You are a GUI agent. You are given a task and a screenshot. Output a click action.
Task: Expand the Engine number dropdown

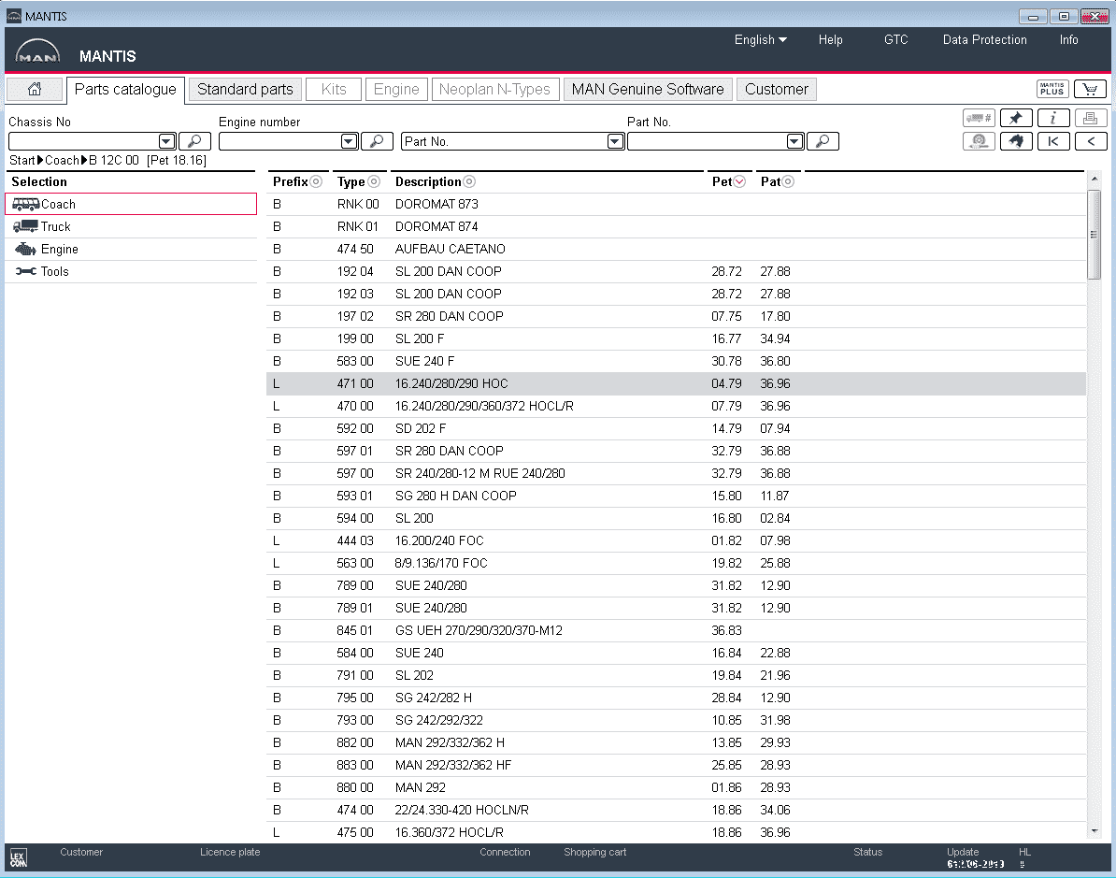click(x=349, y=141)
